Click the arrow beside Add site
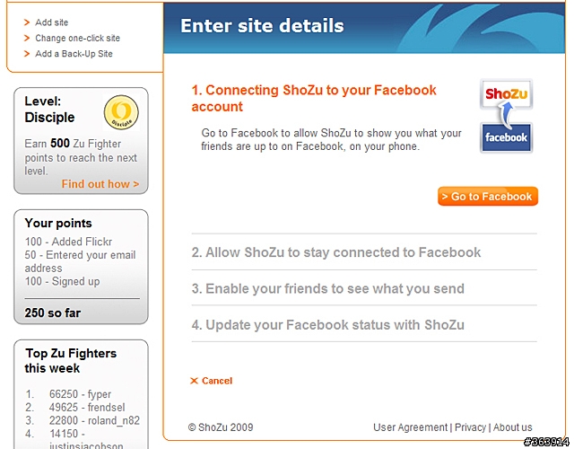Viewport: 574px width, 449px height. coord(27,22)
